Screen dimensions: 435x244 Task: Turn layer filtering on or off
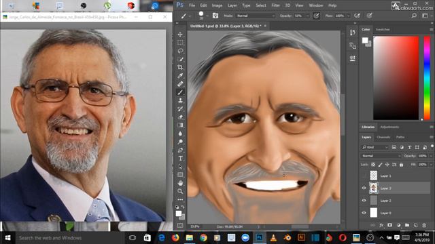point(432,146)
